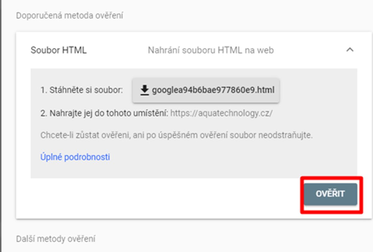Click the "2. Nahrajte jej do tohoto umístění" label

click(104, 113)
